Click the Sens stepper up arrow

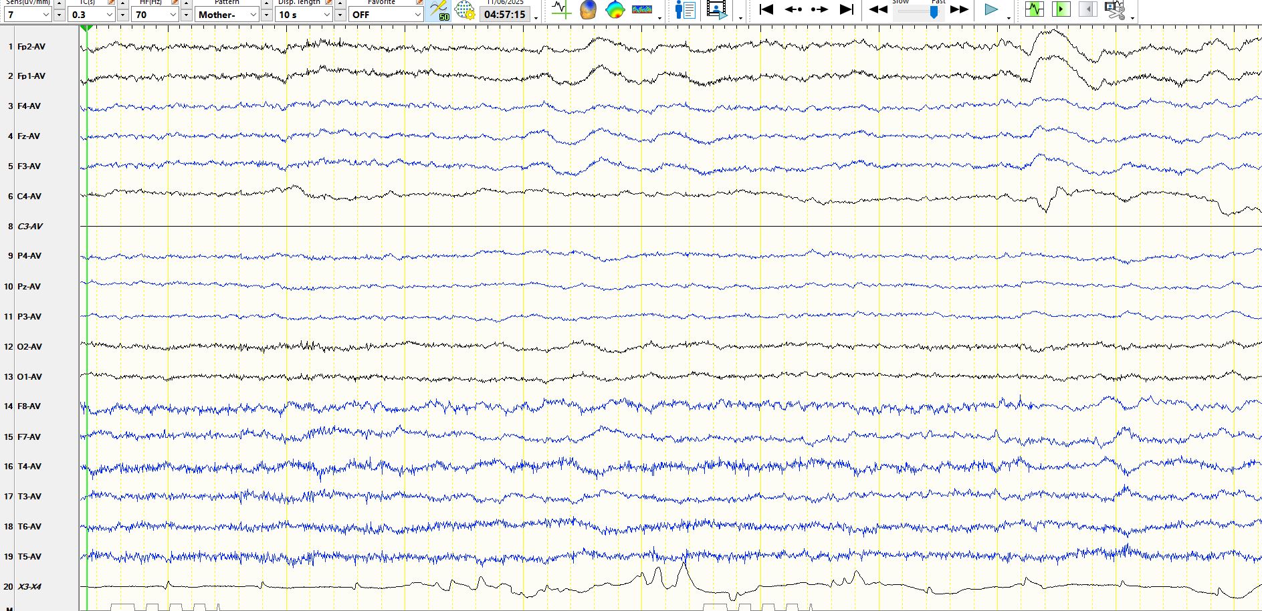click(x=59, y=3)
